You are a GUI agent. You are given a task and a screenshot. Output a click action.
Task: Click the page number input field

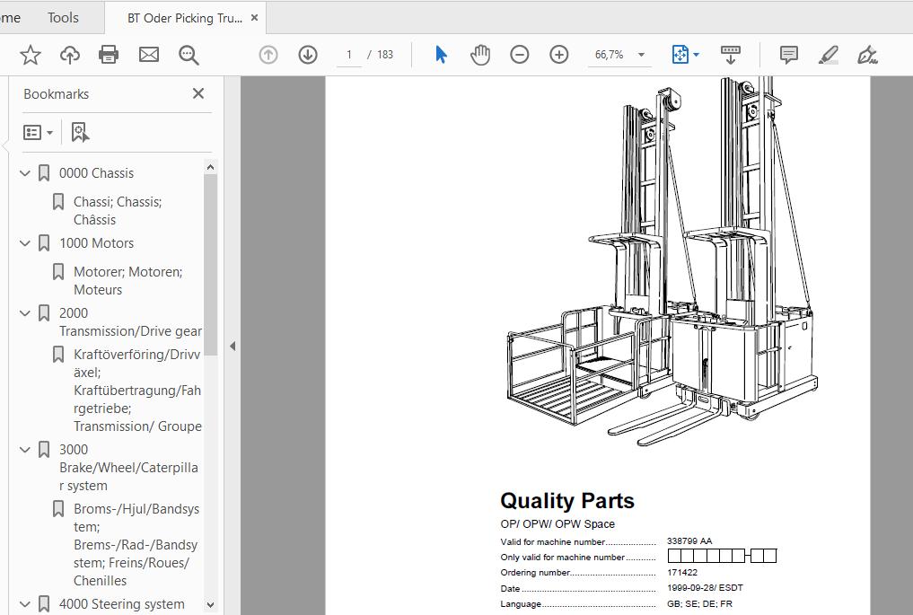[x=348, y=55]
